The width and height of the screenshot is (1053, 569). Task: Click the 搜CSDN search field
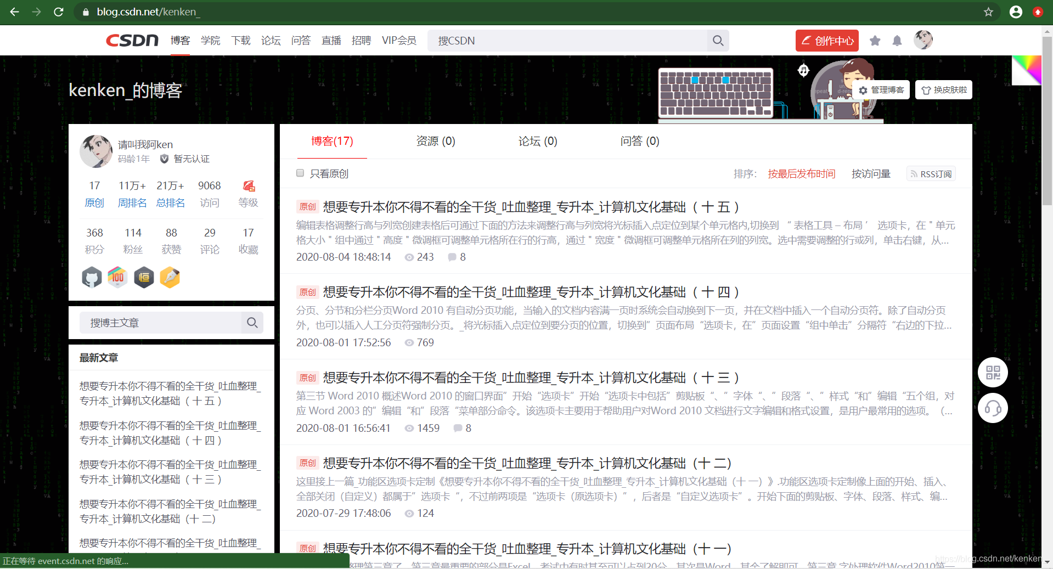pos(568,41)
